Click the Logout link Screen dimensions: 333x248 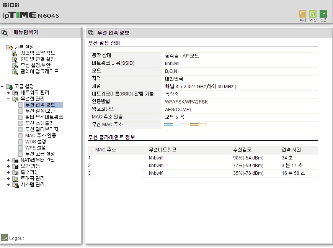[x=16, y=238]
